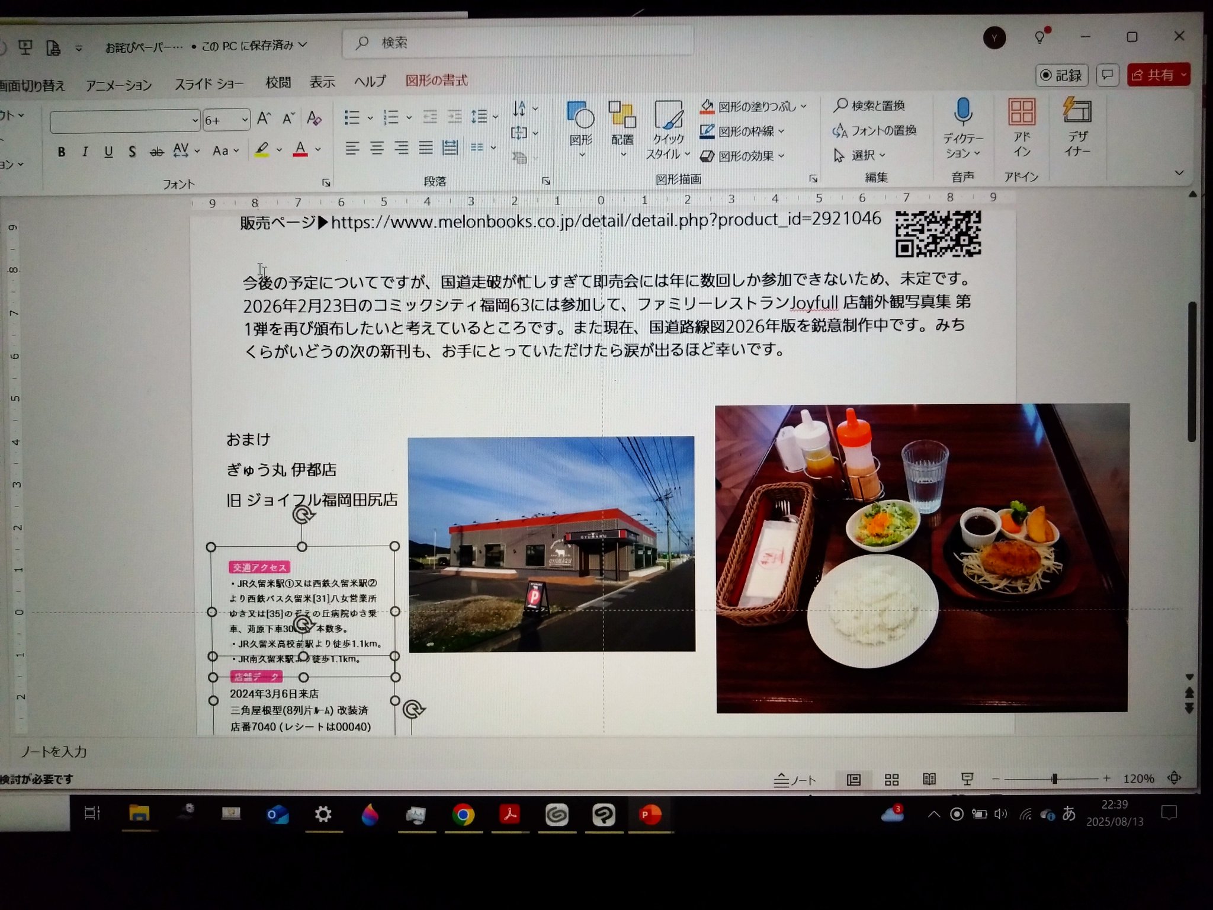
Task: Open the Shapes gallery icon
Action: [580, 116]
